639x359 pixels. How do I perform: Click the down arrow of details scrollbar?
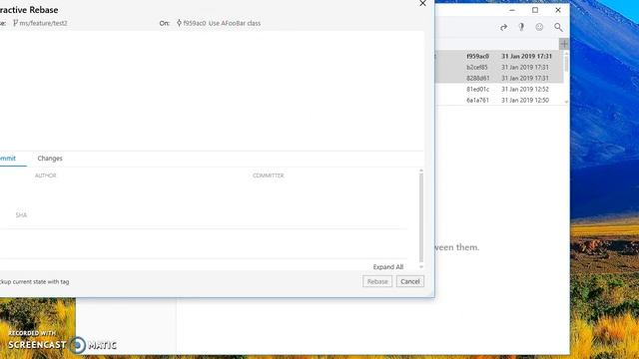(421, 266)
